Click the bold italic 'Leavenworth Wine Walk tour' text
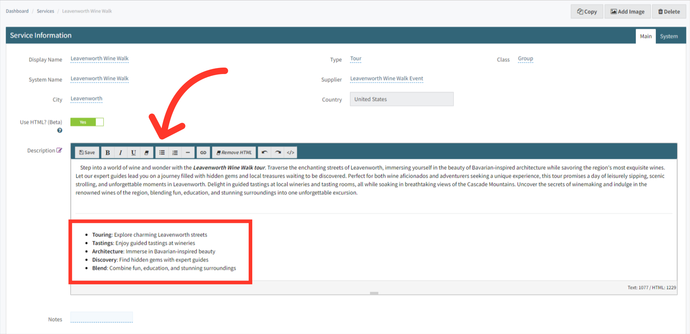The height and width of the screenshot is (334, 690). point(229,168)
